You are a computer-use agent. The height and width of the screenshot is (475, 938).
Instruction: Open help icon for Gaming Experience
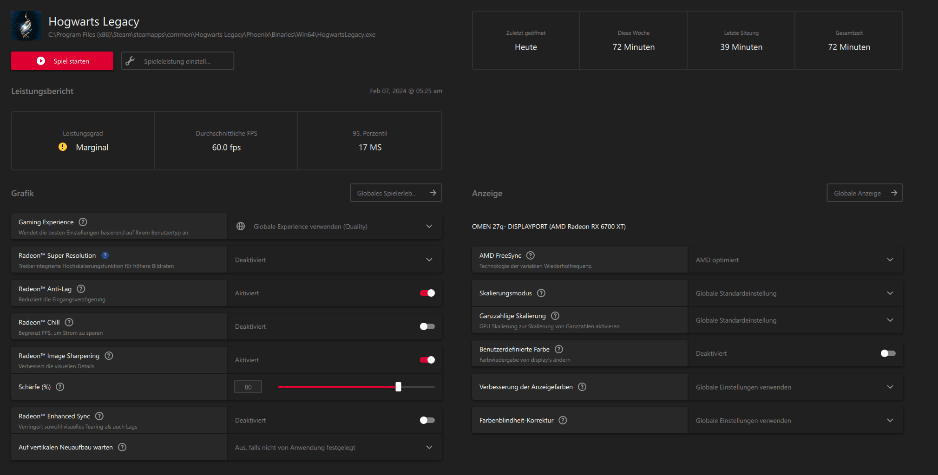[83, 222]
